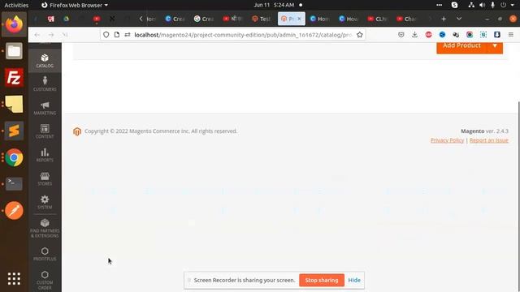
Task: Launch Sublime Text from dock
Action: point(14,131)
